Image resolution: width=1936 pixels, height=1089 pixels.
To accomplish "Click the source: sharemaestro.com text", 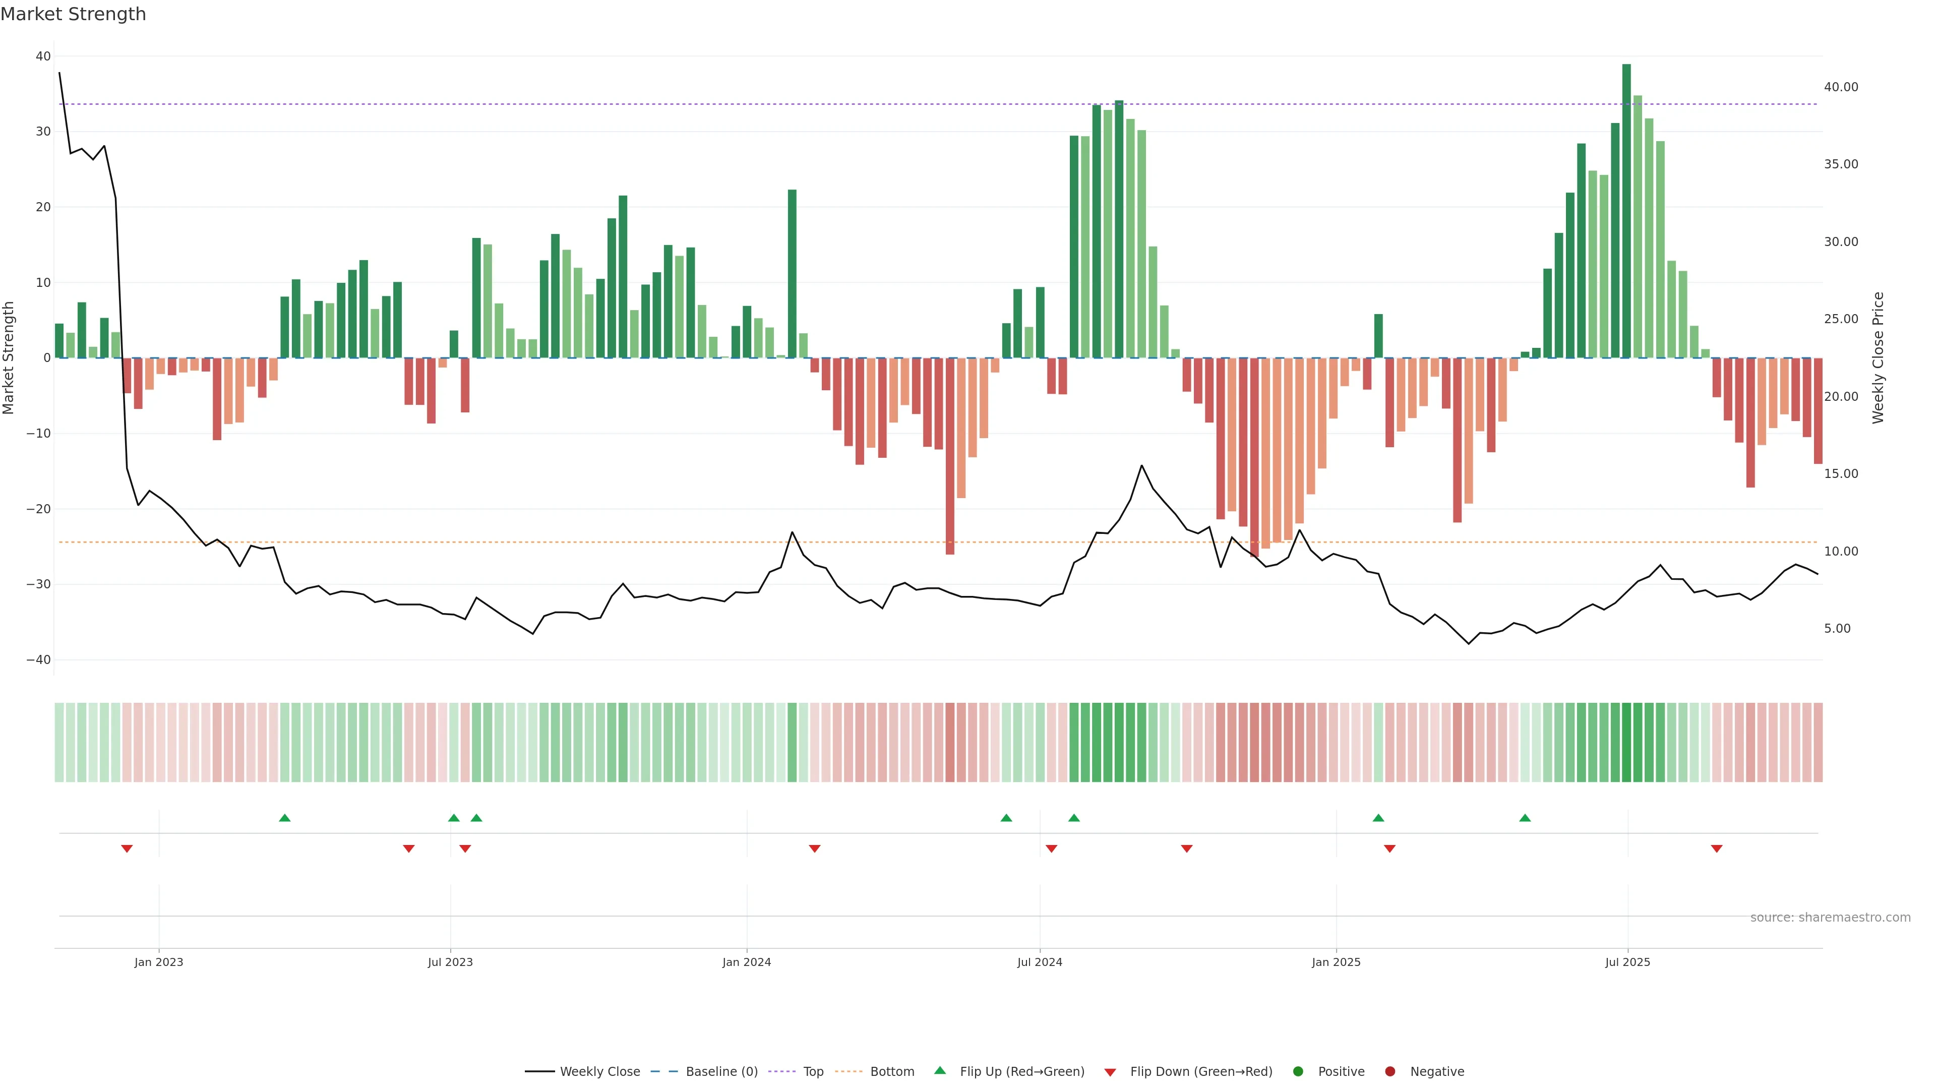I will (1830, 918).
